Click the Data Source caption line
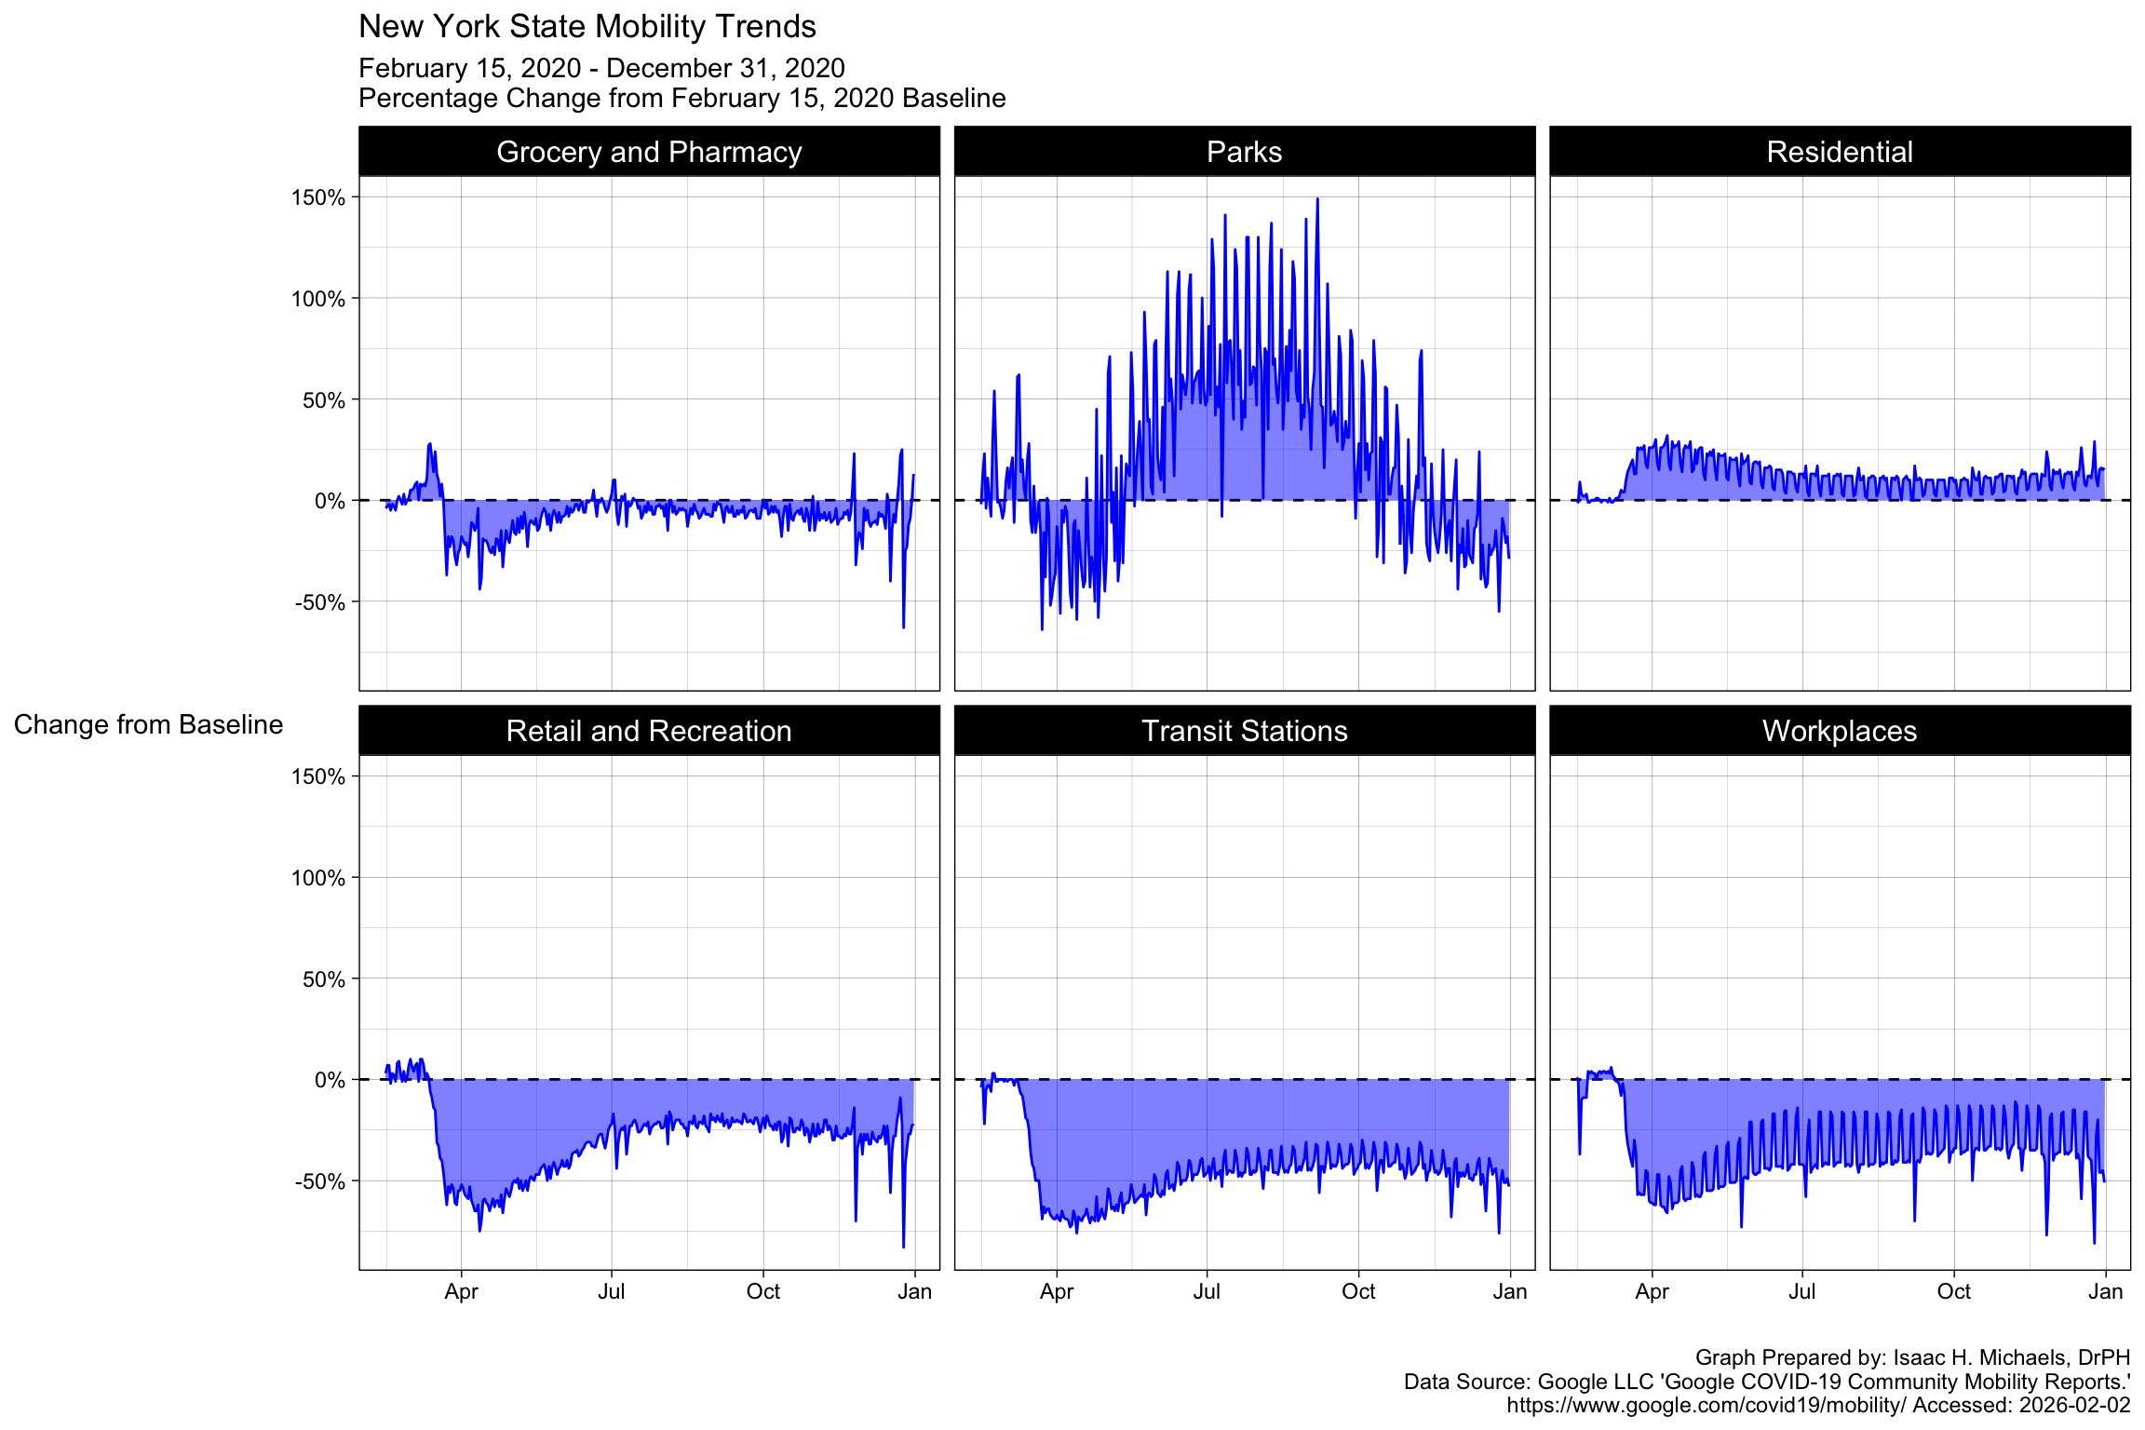Viewport: 2145px width, 1430px height. (x=1766, y=1382)
